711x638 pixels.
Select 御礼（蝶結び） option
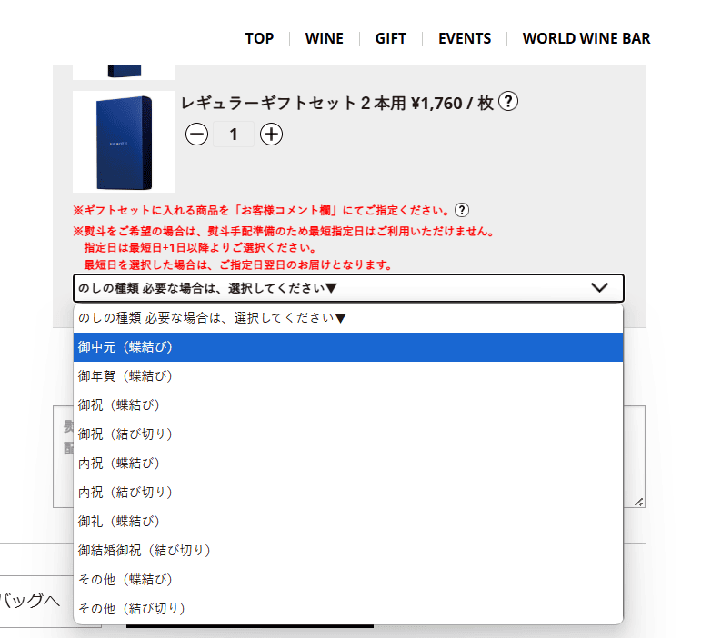coord(348,522)
